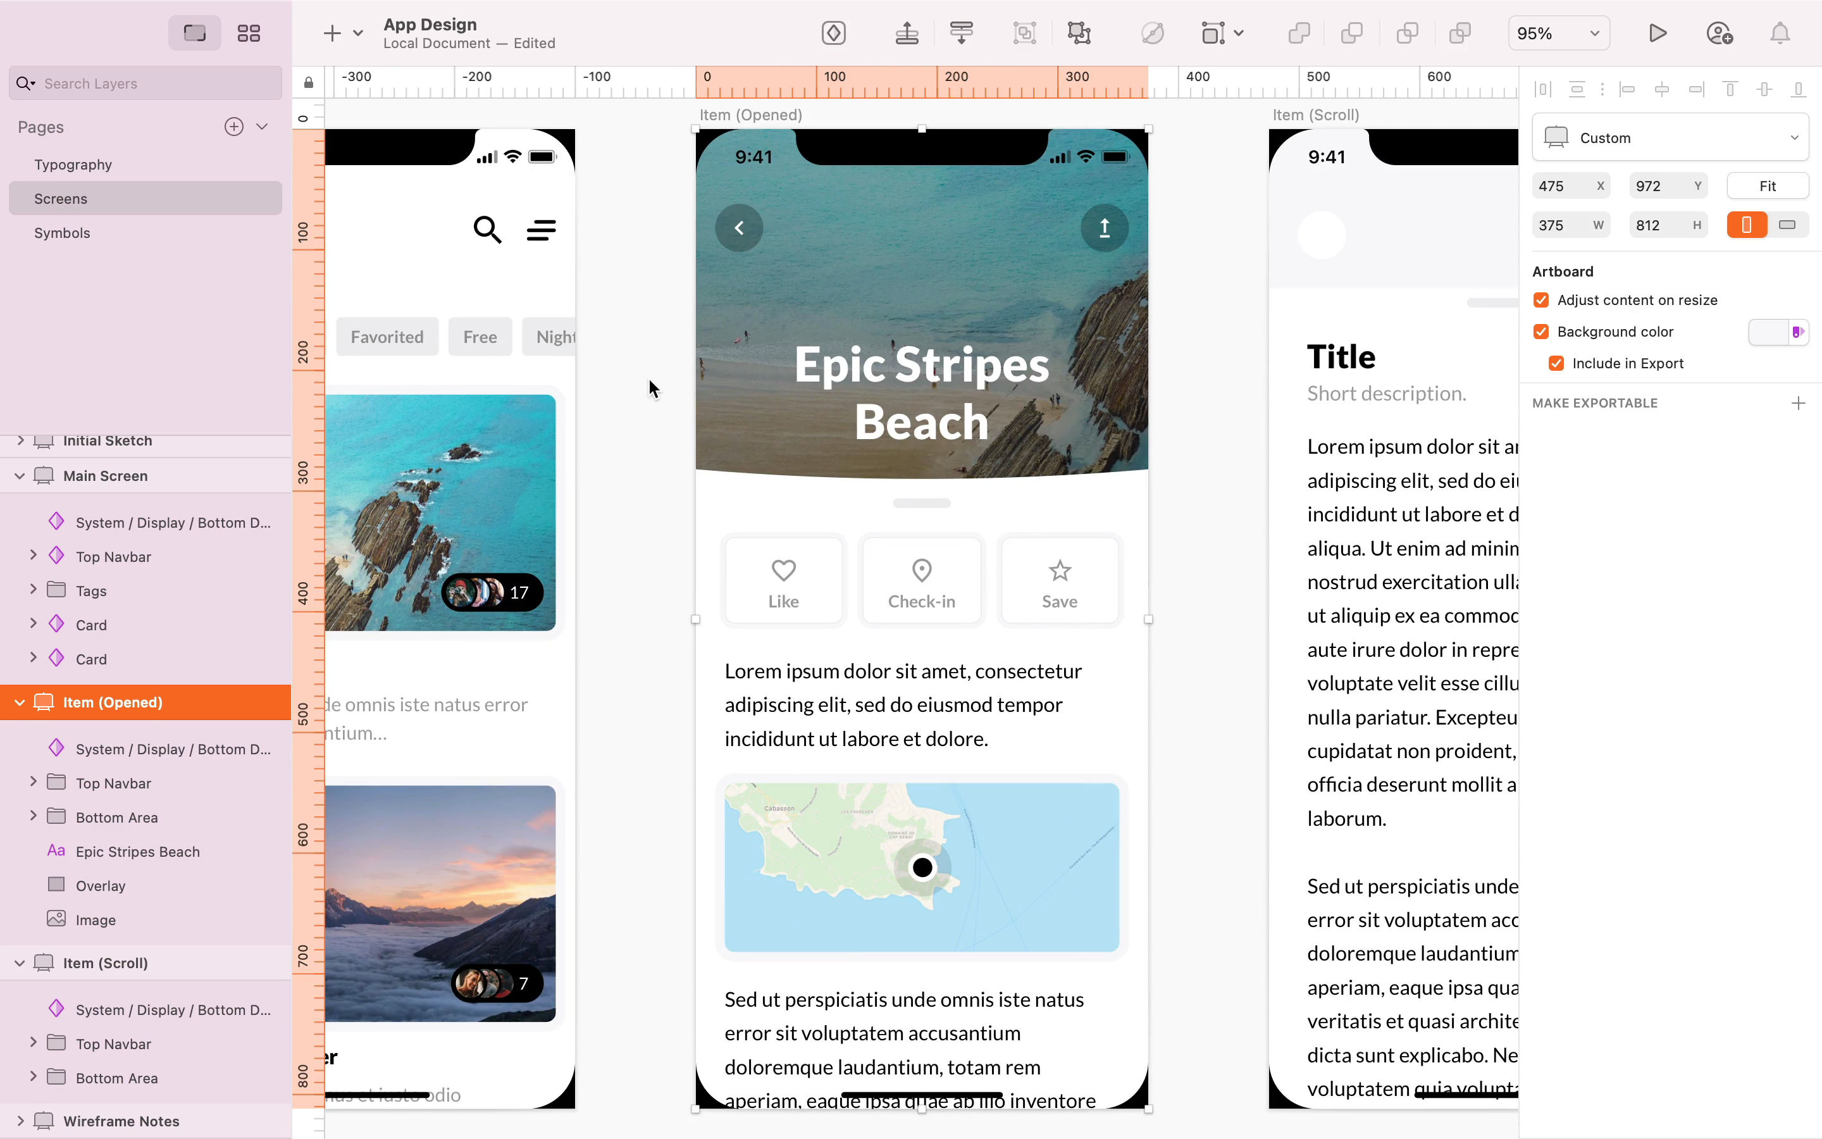1822x1139 pixels.
Task: Click the Difference boolean operation icon
Action: pyautogui.click(x=1460, y=33)
